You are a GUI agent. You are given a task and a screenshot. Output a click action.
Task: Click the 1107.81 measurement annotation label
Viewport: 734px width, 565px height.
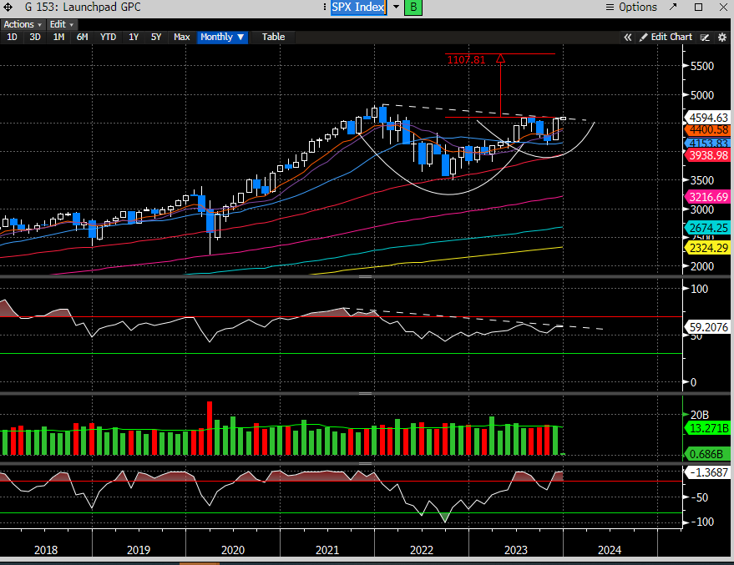(x=466, y=60)
